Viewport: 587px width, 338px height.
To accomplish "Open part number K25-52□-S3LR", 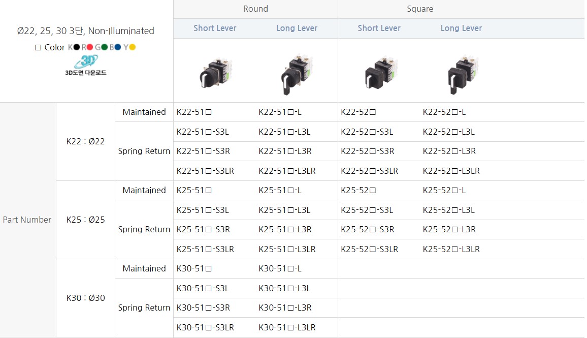I will (x=369, y=249).
